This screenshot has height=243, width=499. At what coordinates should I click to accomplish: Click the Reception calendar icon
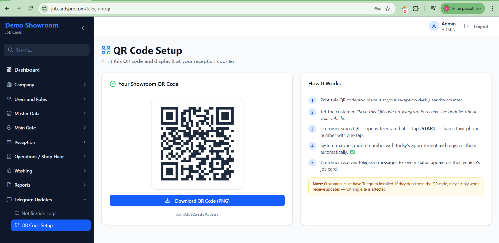point(9,142)
